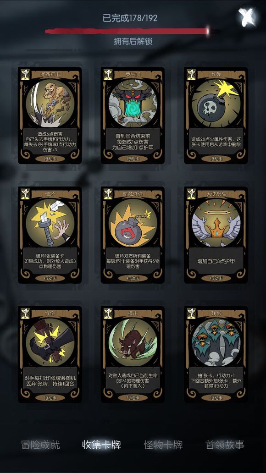Click the 已完成178/192 completion counter

130,18
